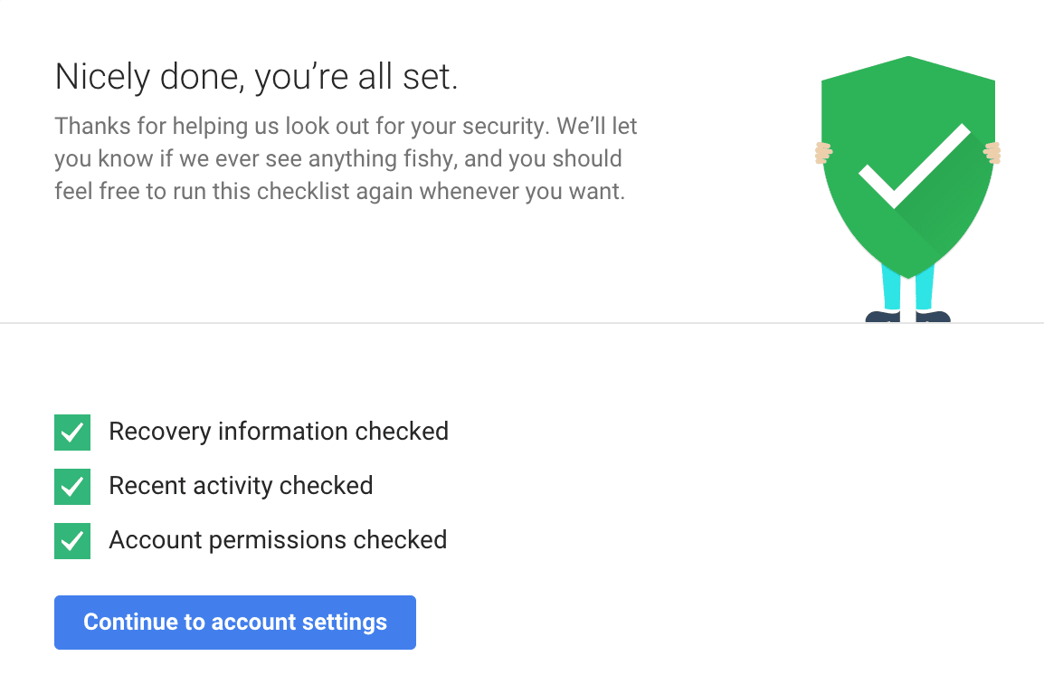Image resolution: width=1044 pixels, height=675 pixels.
Task: Click the Recent activity green check icon
Action: [72, 486]
